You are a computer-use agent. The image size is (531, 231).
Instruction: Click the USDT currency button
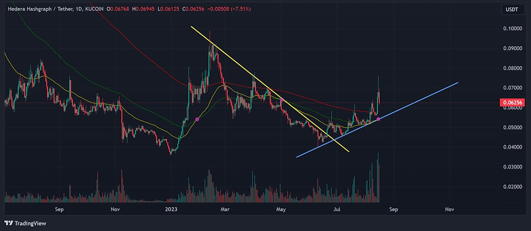click(513, 10)
